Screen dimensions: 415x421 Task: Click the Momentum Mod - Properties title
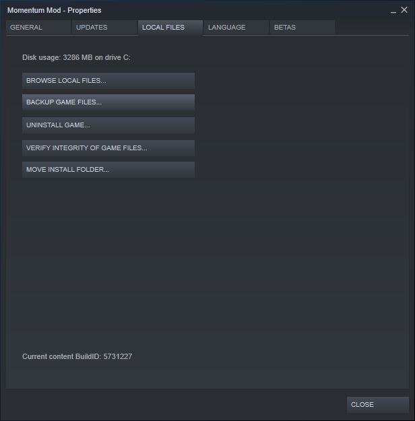55,10
